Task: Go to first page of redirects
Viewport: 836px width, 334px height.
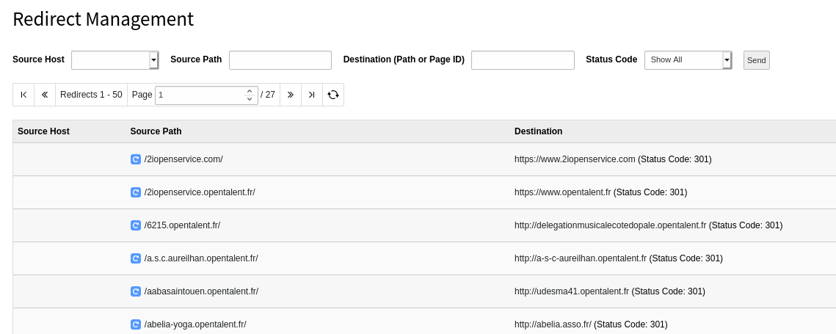Action: (x=23, y=95)
